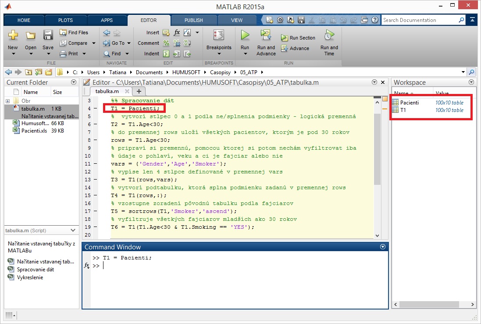Click the switch windows icon in quick access

pyautogui.click(x=364, y=20)
